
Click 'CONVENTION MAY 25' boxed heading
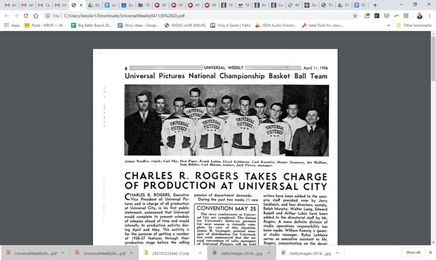226,208
